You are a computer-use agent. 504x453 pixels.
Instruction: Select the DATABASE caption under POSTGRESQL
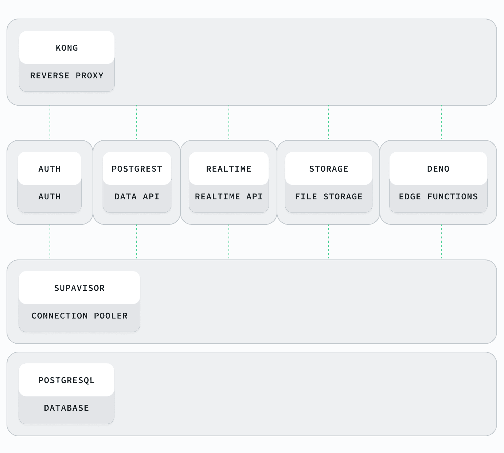[x=66, y=408]
